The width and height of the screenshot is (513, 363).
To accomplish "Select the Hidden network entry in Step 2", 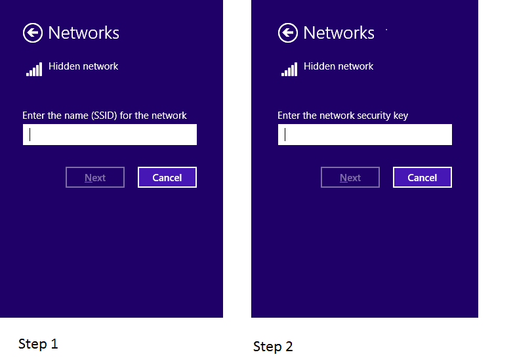I will (339, 66).
